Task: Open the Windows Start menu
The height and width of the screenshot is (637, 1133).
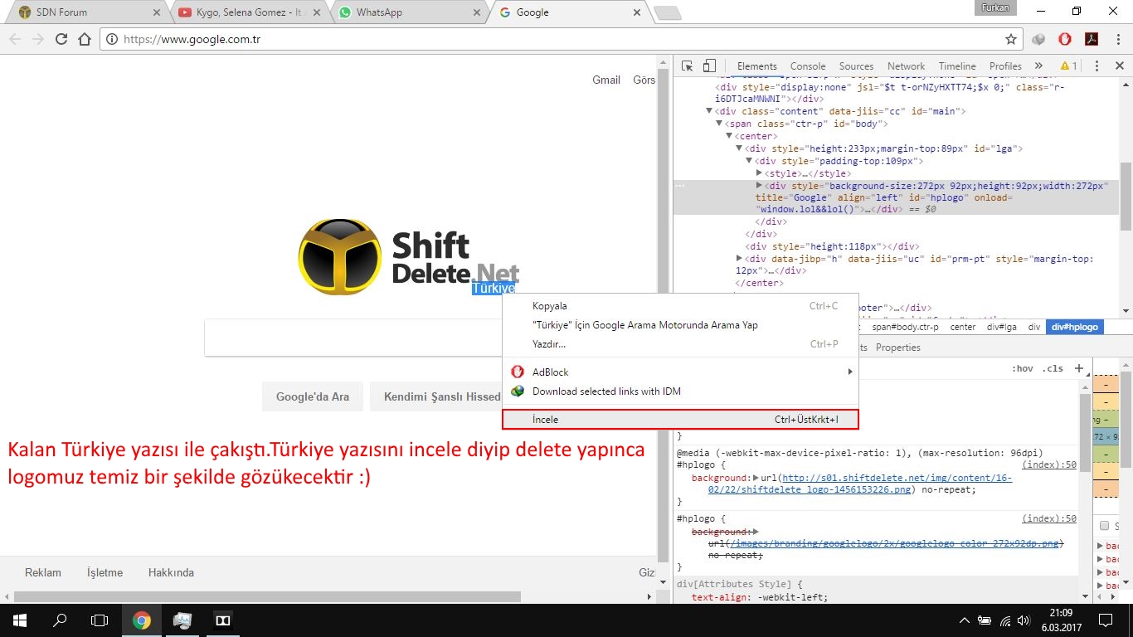Action: point(20,620)
